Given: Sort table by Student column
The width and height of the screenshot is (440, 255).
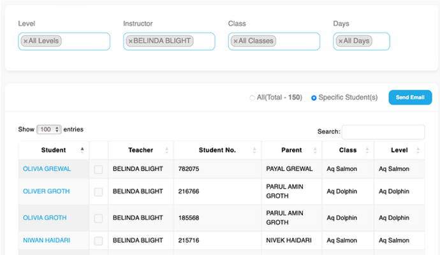Looking at the screenshot, I should point(54,150).
